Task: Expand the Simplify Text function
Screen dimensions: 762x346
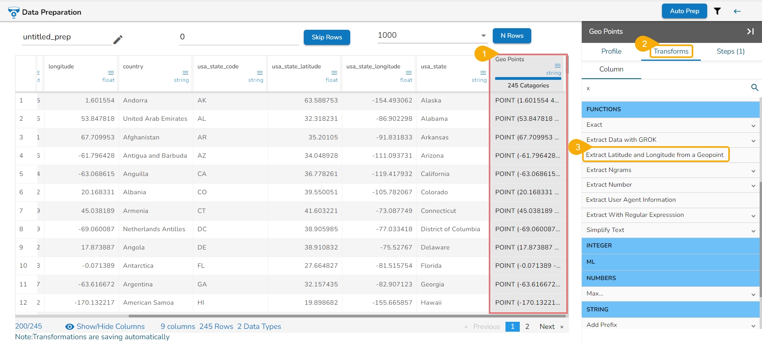Action: (x=753, y=231)
